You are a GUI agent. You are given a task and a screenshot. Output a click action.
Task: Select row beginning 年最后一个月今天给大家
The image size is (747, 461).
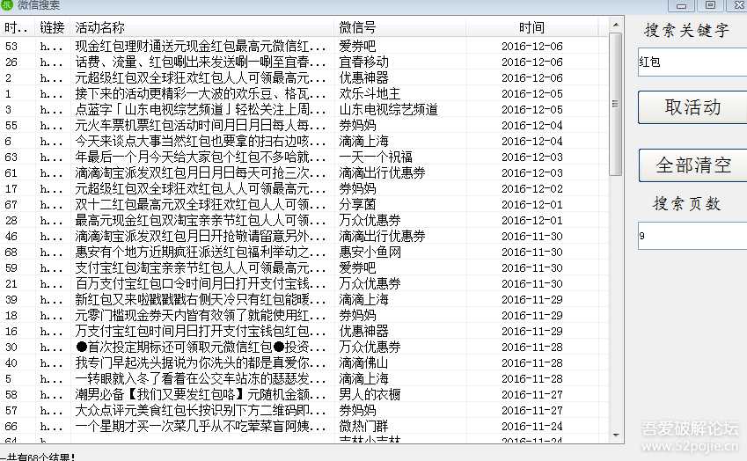[x=305, y=157]
